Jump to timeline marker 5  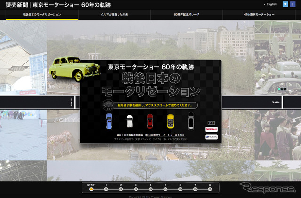coord(165,189)
